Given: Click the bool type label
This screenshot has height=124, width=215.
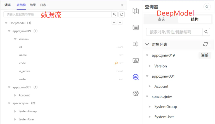Looking at the screenshot, I should (x=120, y=71).
